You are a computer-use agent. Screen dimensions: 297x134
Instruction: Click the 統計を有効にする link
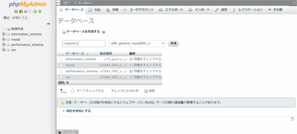coord(79,111)
